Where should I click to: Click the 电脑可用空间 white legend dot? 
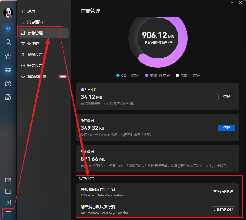point(177,75)
